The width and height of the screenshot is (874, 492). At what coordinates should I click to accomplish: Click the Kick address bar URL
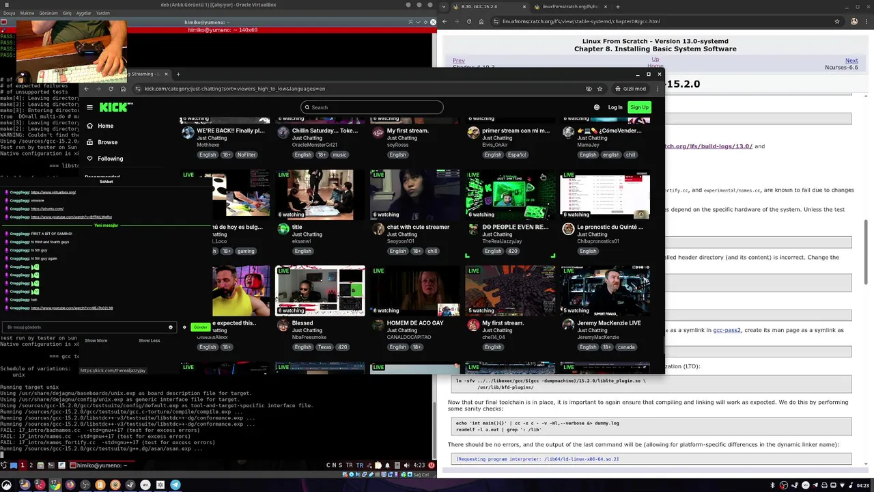click(234, 89)
